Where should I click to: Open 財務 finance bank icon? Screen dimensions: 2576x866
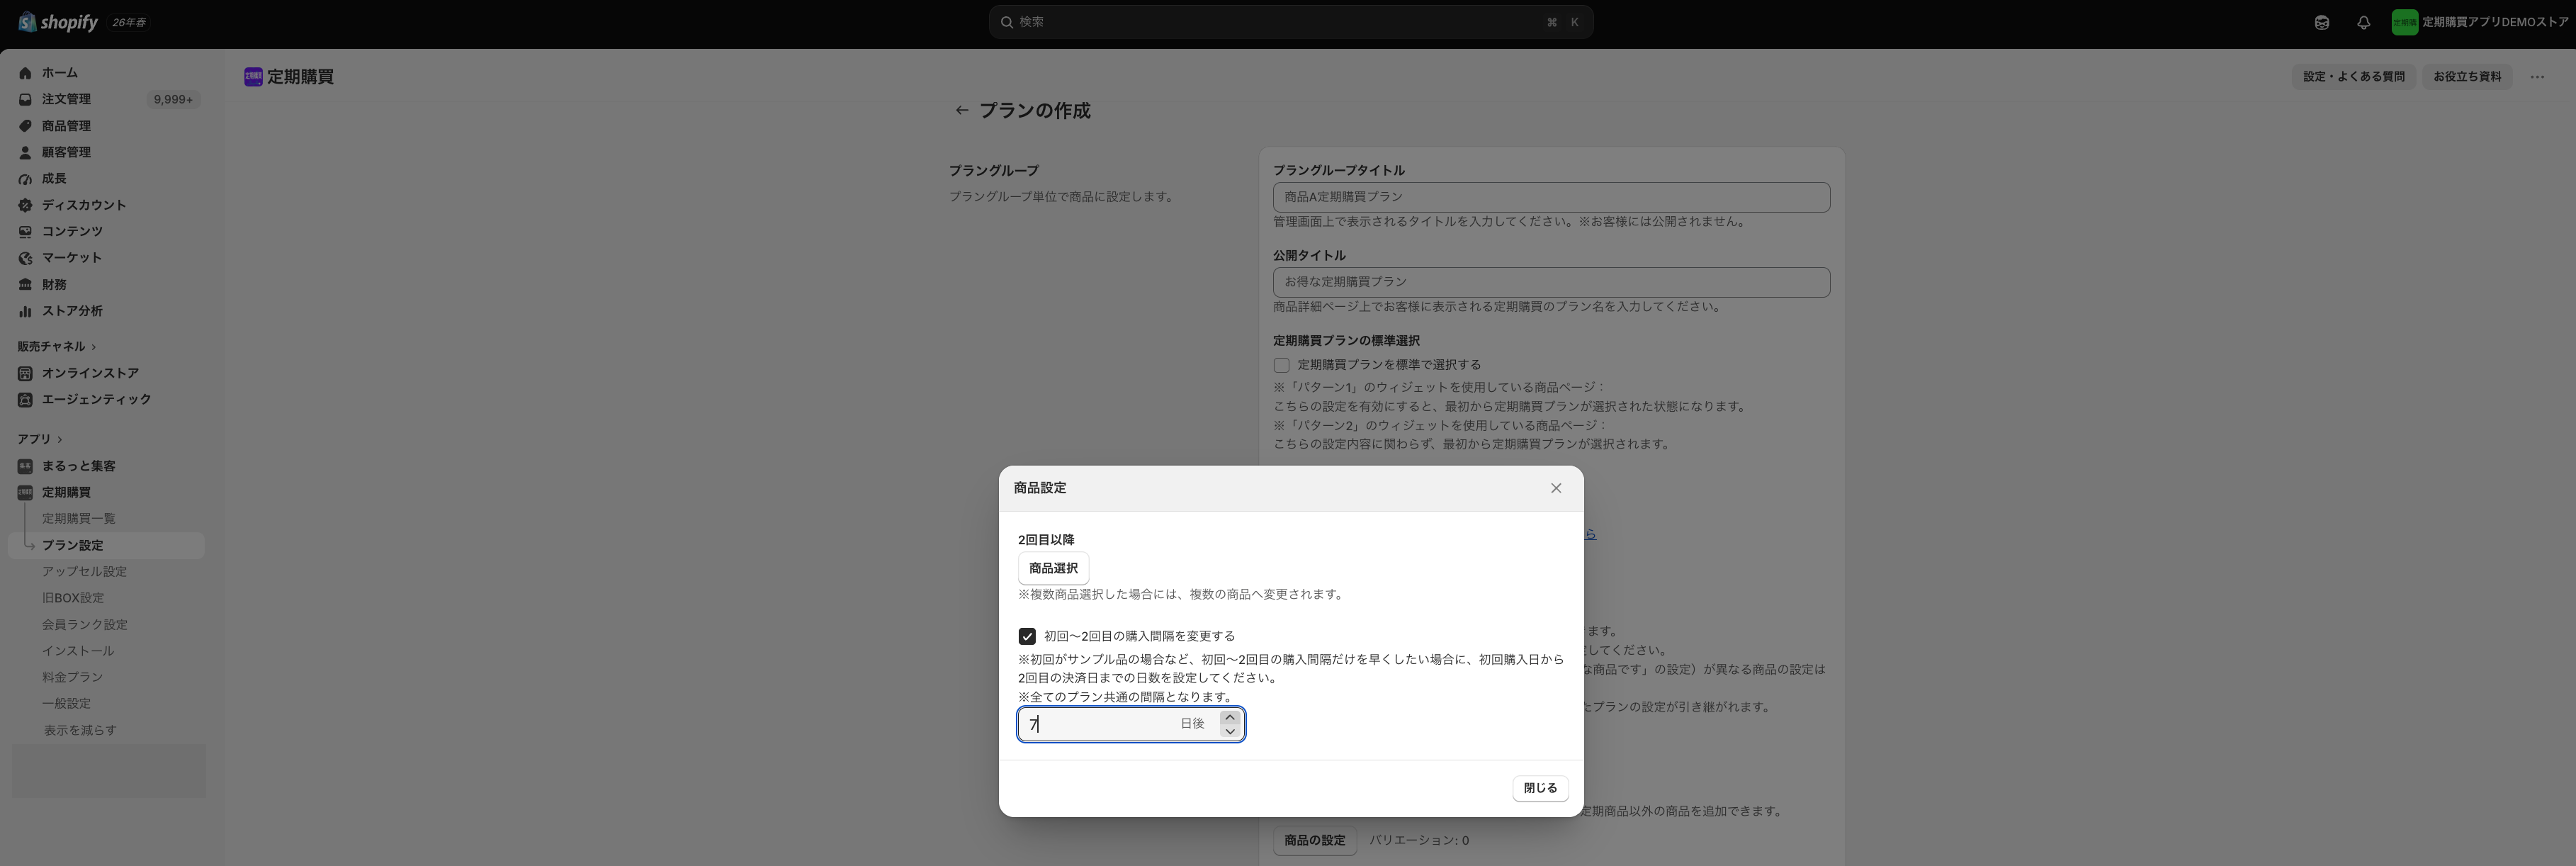25,285
